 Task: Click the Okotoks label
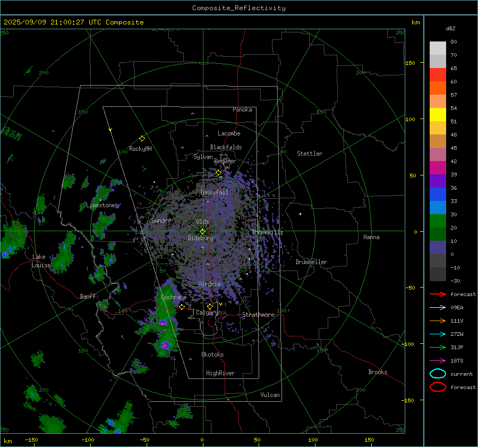point(212,355)
